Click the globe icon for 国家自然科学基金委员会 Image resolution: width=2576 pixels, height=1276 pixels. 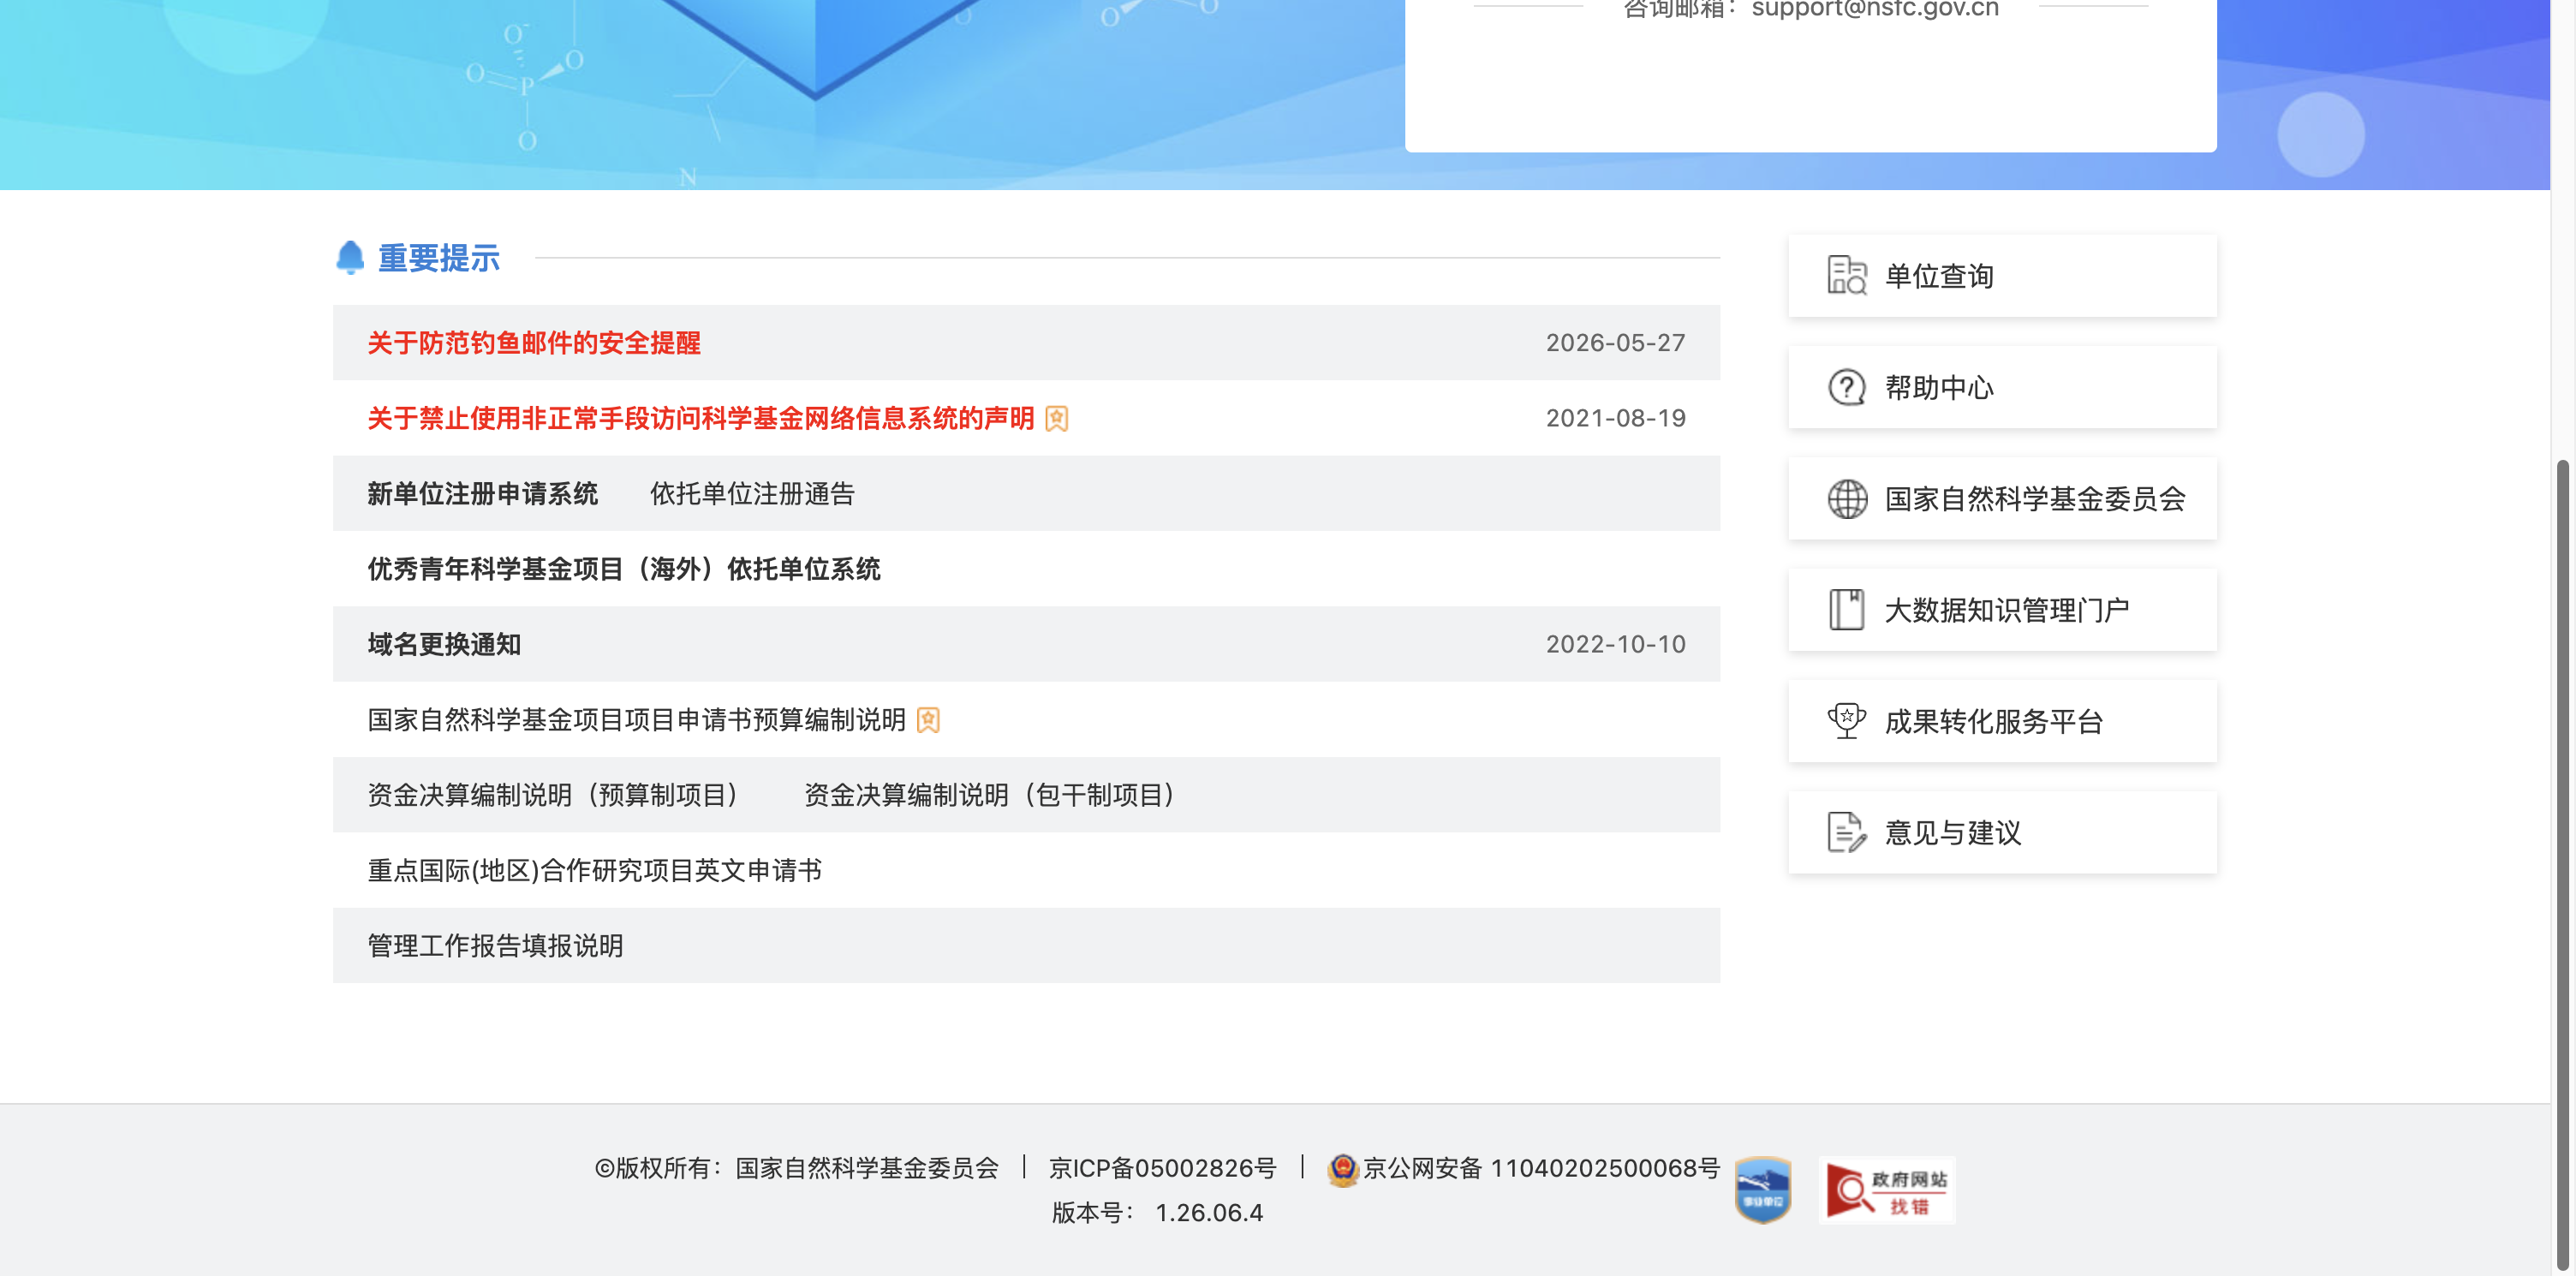[x=1846, y=498]
